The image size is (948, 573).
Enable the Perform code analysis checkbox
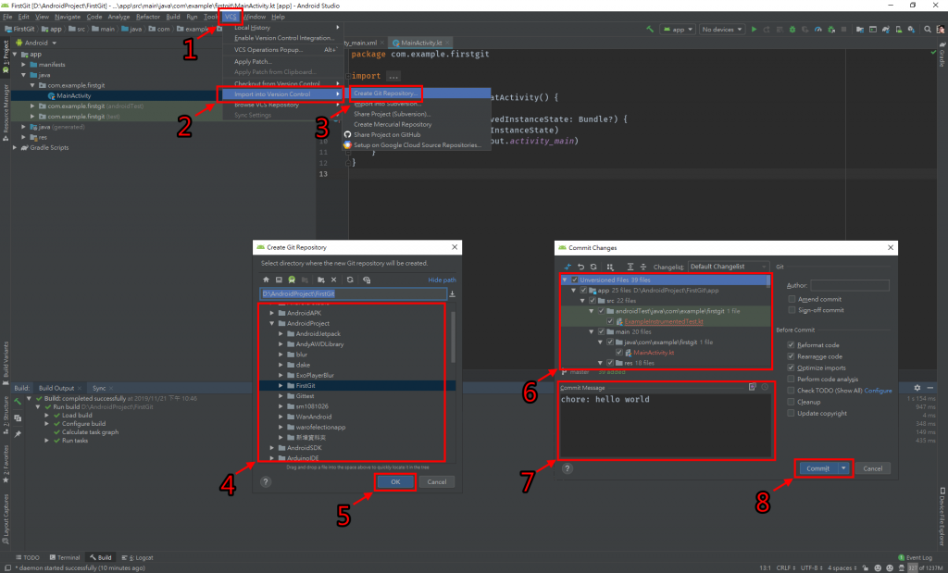(791, 379)
